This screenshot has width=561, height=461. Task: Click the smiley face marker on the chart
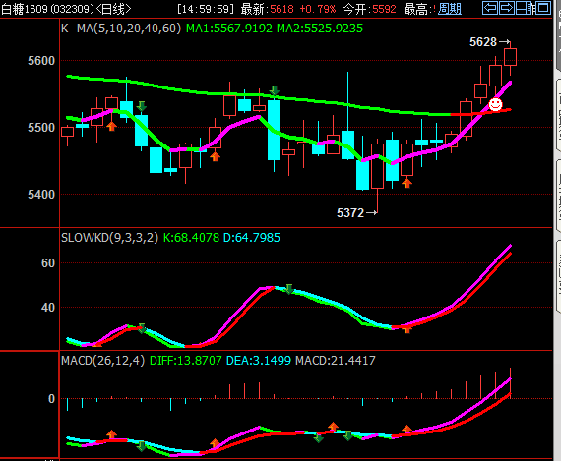click(x=495, y=104)
